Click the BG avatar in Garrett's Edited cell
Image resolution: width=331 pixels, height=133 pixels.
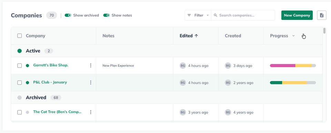click(x=183, y=66)
